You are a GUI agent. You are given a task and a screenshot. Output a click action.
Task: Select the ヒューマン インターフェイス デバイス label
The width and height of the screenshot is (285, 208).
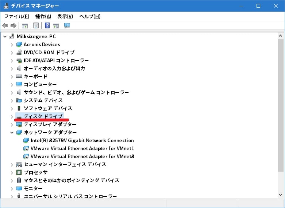click(65, 164)
